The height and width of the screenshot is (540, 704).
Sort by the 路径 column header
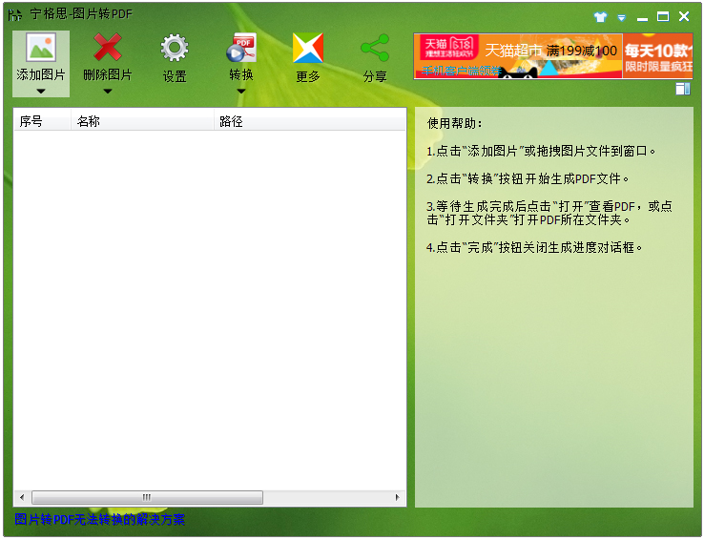coord(310,121)
